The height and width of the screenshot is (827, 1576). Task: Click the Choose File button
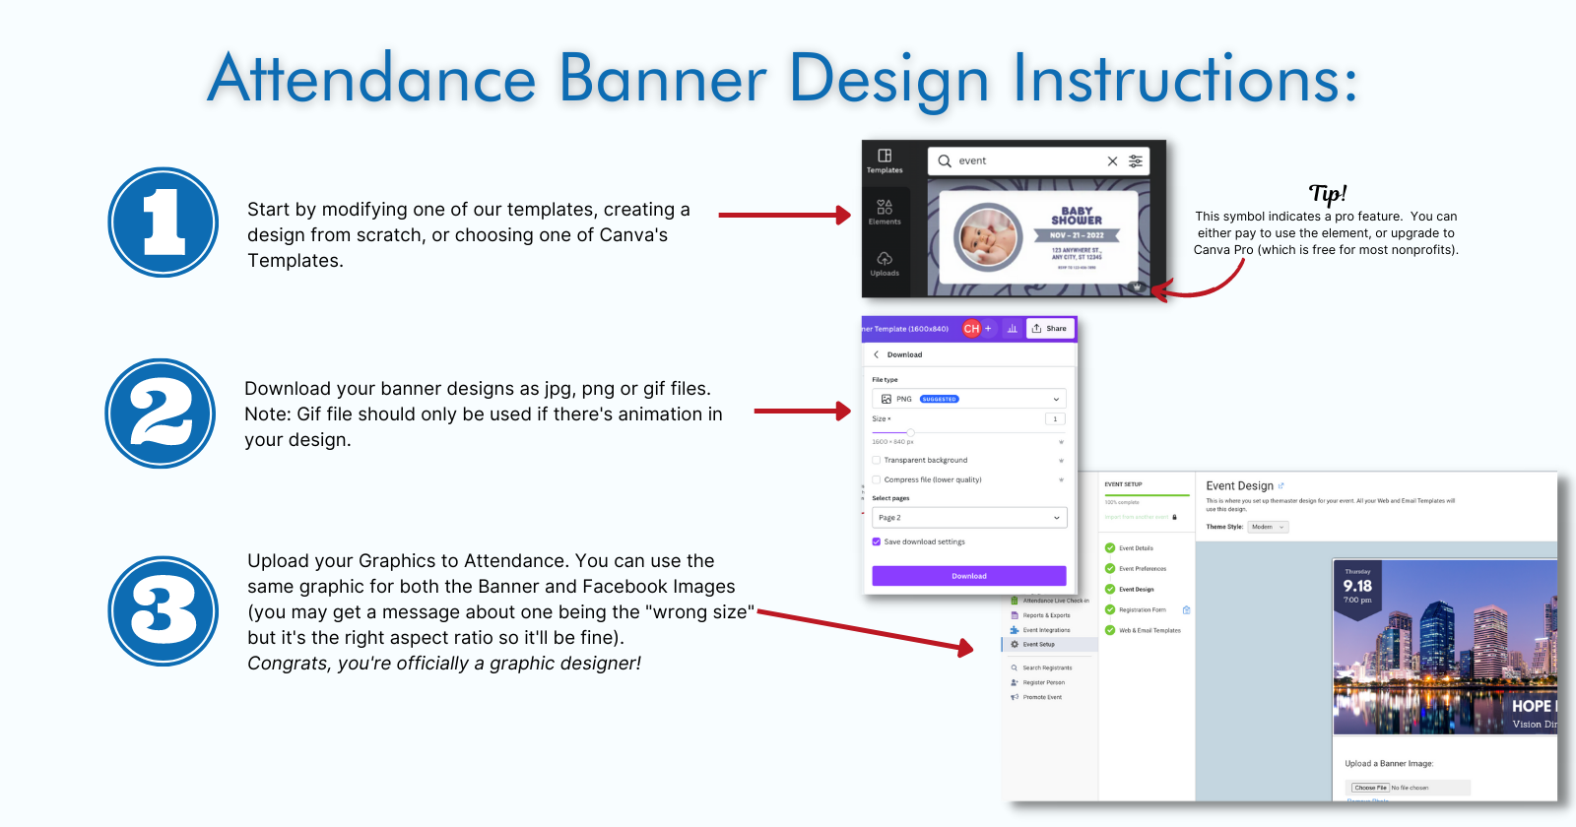click(1370, 788)
